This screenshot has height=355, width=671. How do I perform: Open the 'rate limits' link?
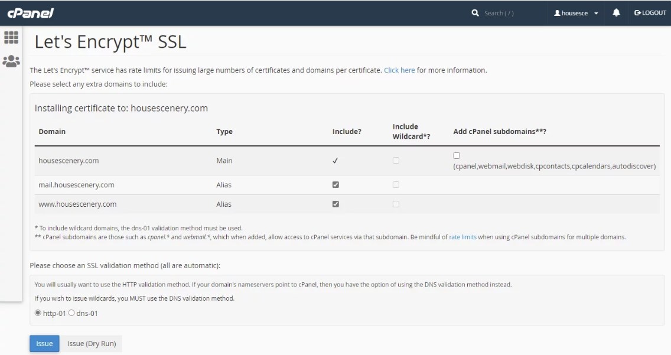462,237
